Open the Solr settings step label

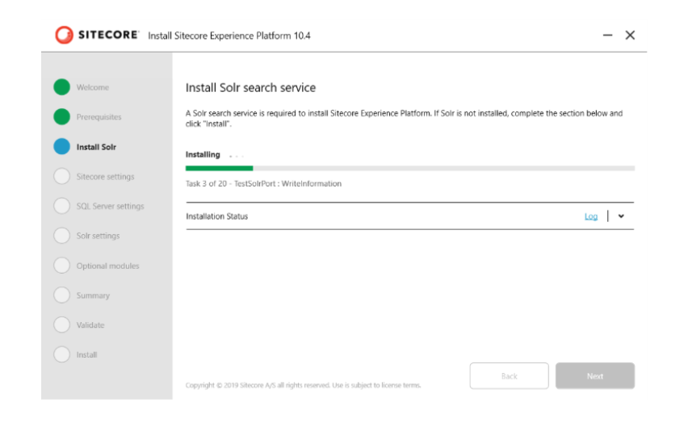point(98,236)
